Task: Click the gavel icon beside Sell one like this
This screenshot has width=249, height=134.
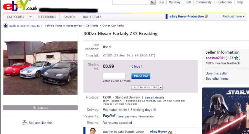Action: coord(25,122)
